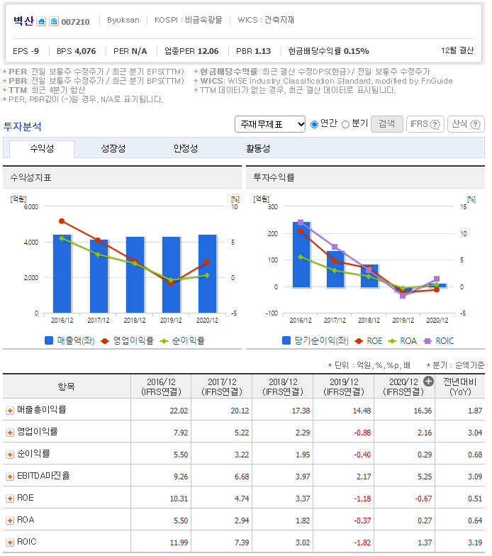Open the 주재무제표 dropdown
The width and height of the screenshot is (492, 556).
point(269,124)
